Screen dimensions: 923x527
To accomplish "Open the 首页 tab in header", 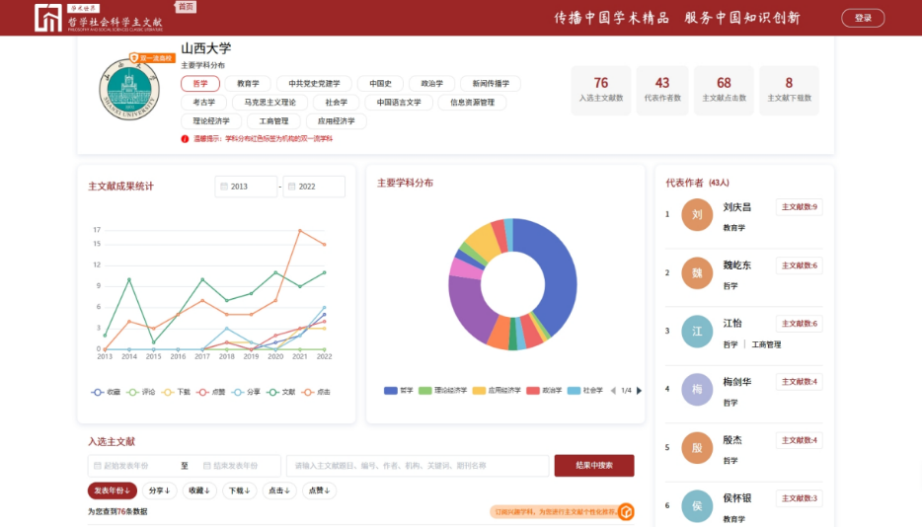I will [x=186, y=7].
